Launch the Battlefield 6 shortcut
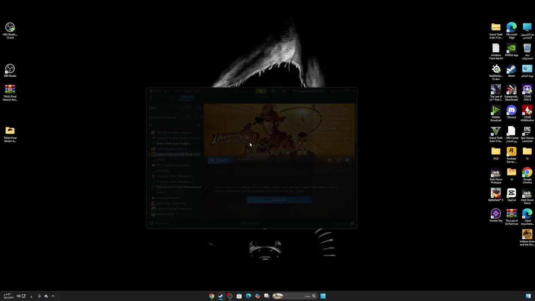Screen dimensions: 535x301 point(496,195)
